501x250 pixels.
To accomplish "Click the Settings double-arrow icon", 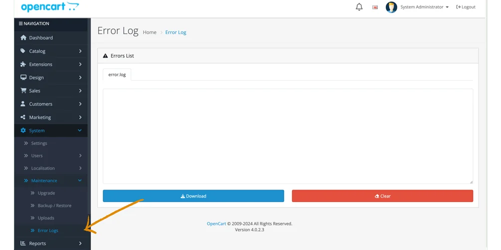I will tap(26, 143).
